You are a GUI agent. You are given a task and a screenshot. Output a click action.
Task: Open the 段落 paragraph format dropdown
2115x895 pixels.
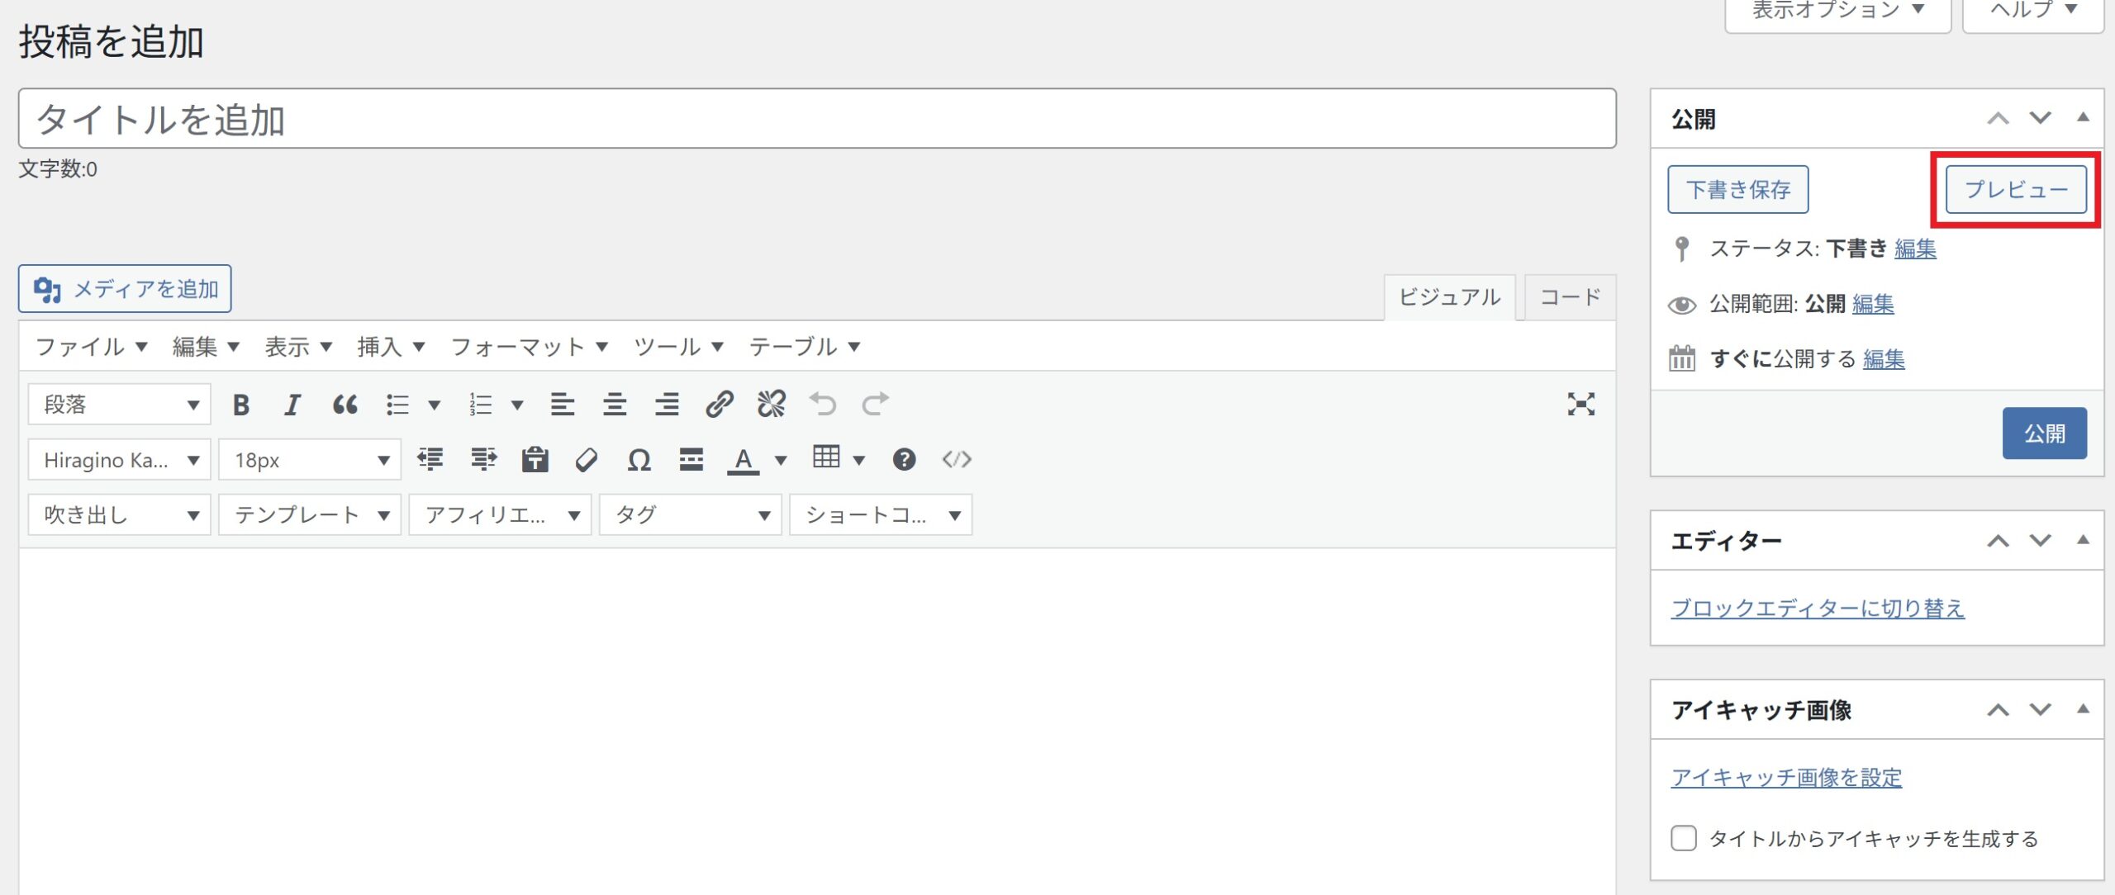(120, 405)
